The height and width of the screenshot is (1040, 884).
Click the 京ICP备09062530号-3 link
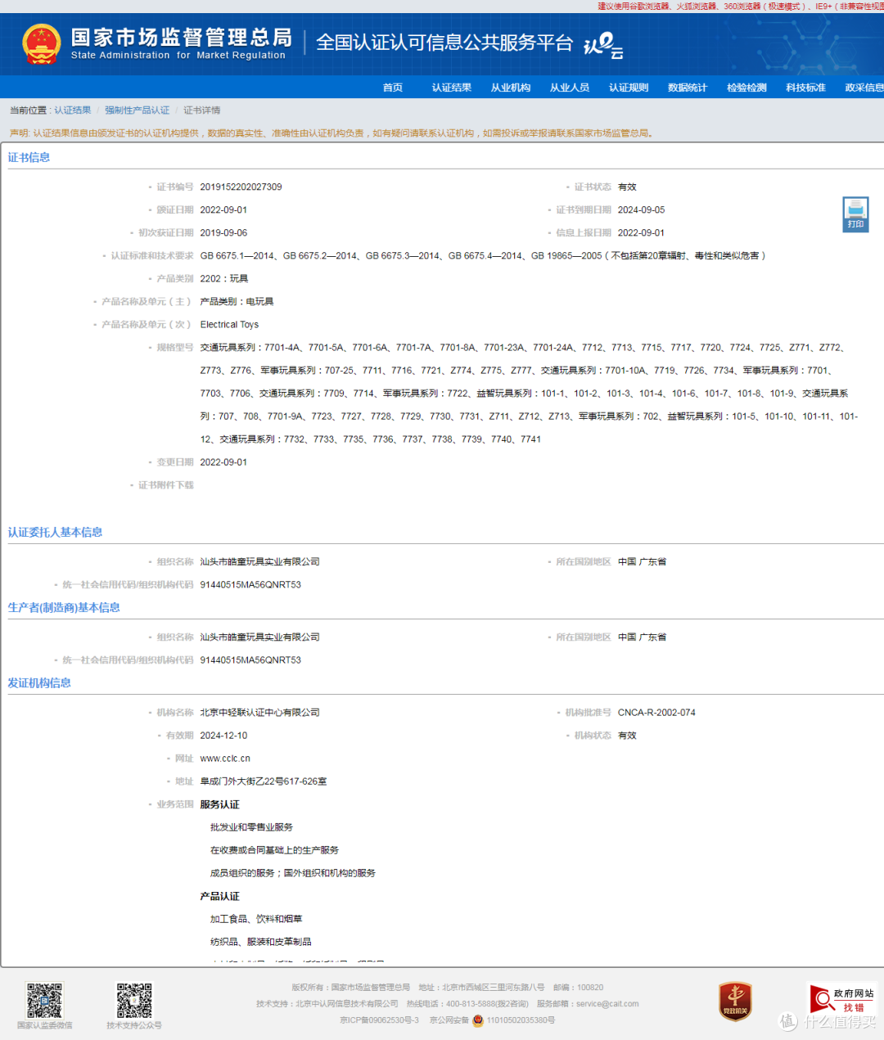click(x=379, y=1020)
